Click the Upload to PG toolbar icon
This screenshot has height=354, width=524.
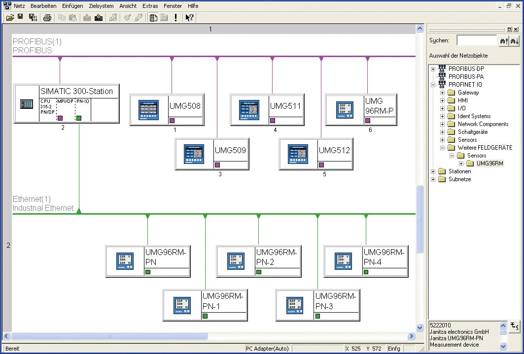[x=98, y=18]
